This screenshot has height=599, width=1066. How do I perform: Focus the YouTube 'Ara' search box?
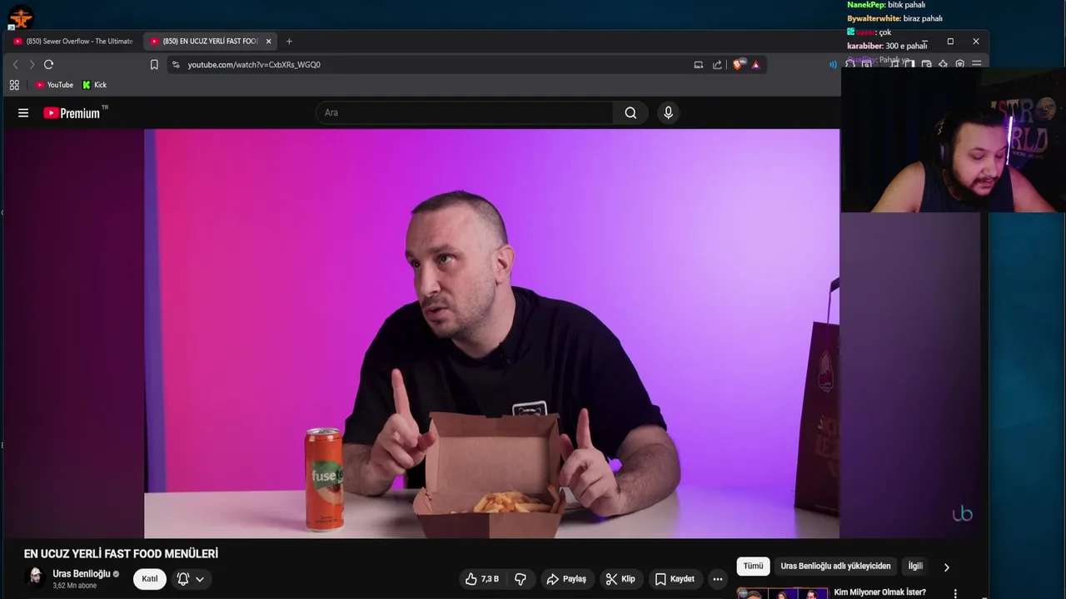click(x=465, y=113)
